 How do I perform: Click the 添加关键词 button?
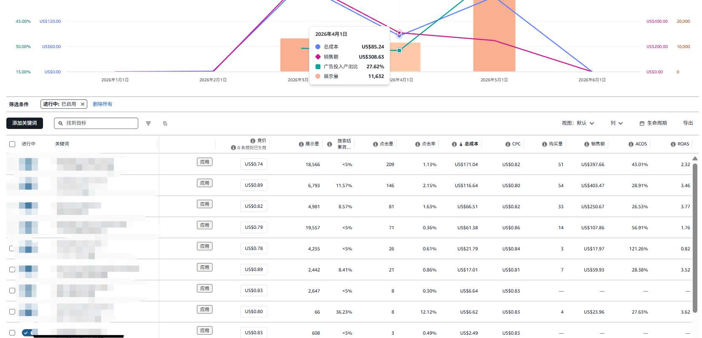tap(24, 123)
